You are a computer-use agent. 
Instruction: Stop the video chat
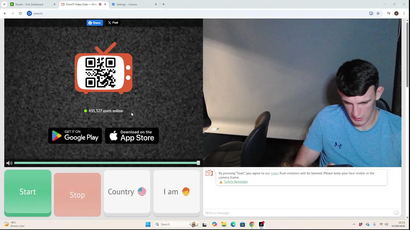point(77,195)
